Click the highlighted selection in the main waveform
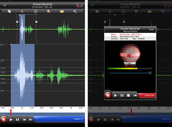The height and width of the screenshot is (127, 172). (x=23, y=75)
